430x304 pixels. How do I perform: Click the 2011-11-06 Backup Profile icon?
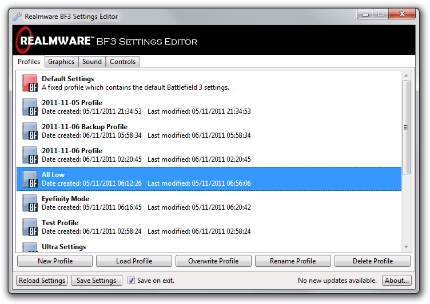click(x=30, y=131)
